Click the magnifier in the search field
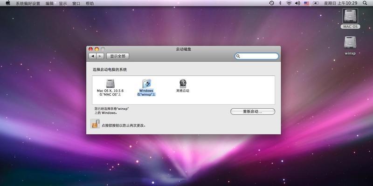Image resolution: width=373 pixels, height=186 pixels. [x=238, y=56]
